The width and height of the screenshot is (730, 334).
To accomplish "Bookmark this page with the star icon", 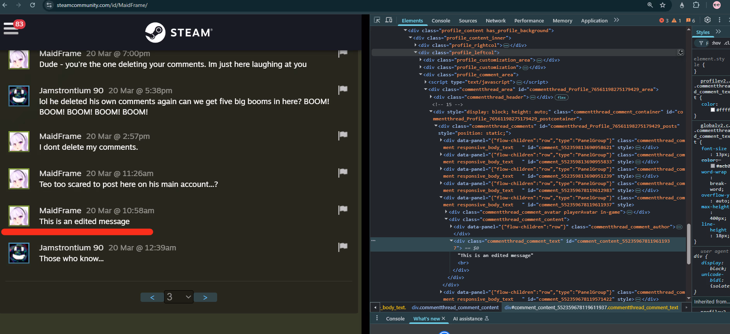I will tap(663, 5).
